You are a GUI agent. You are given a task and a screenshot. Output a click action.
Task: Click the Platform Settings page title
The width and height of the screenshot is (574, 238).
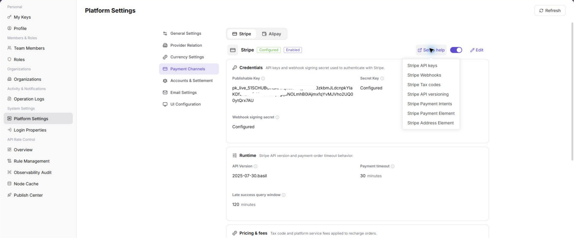(x=110, y=11)
